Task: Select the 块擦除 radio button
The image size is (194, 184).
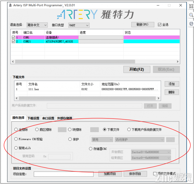Action: coord(70,130)
